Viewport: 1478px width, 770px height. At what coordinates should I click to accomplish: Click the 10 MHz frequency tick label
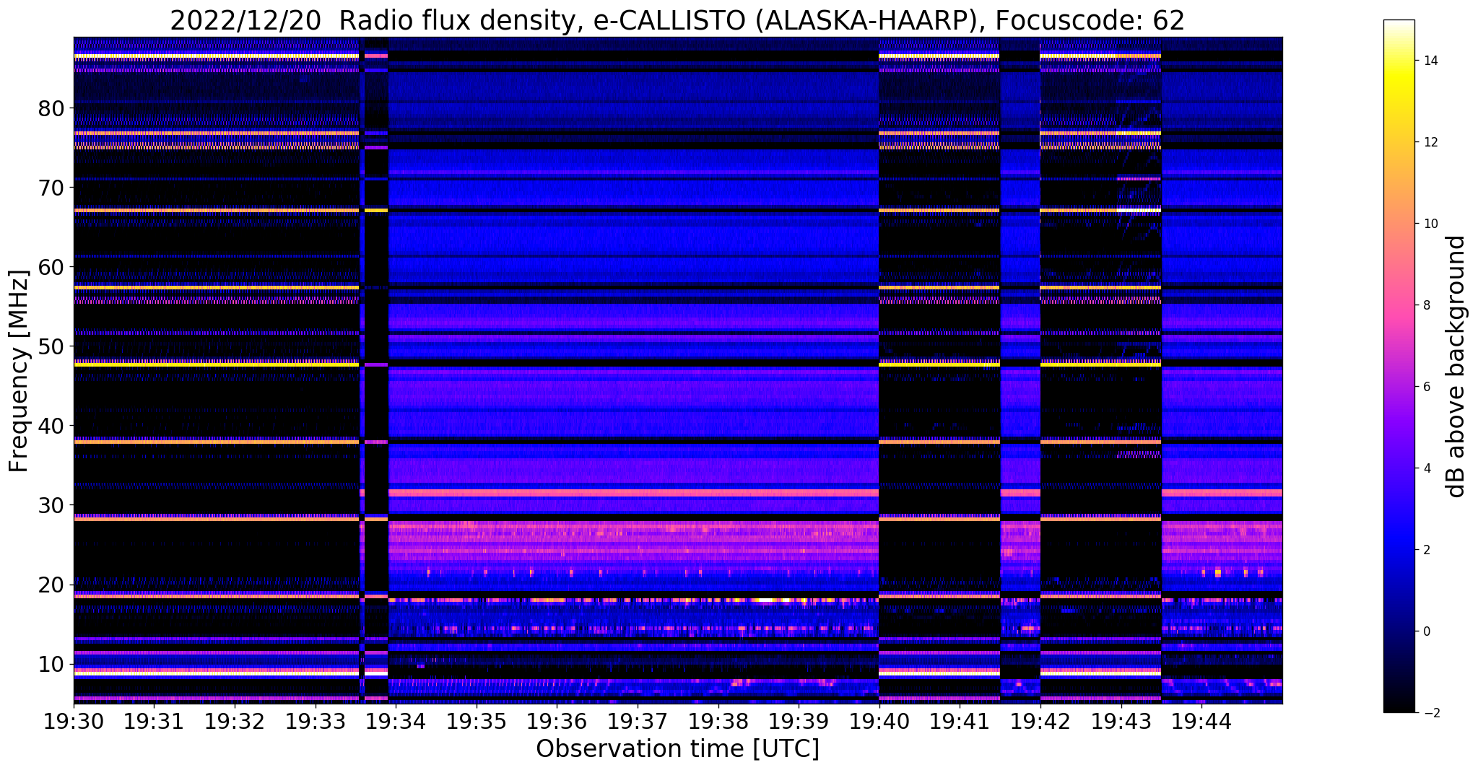(x=51, y=664)
